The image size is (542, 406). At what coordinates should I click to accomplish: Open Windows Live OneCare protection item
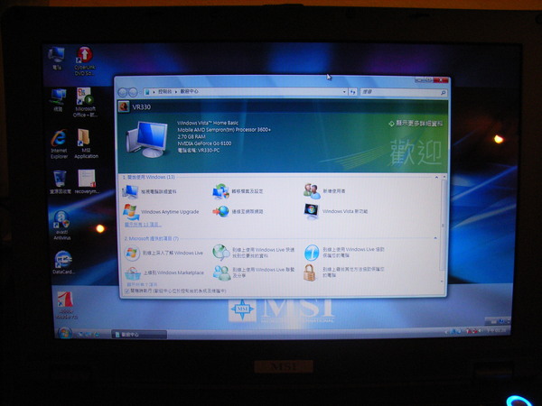[x=344, y=252]
